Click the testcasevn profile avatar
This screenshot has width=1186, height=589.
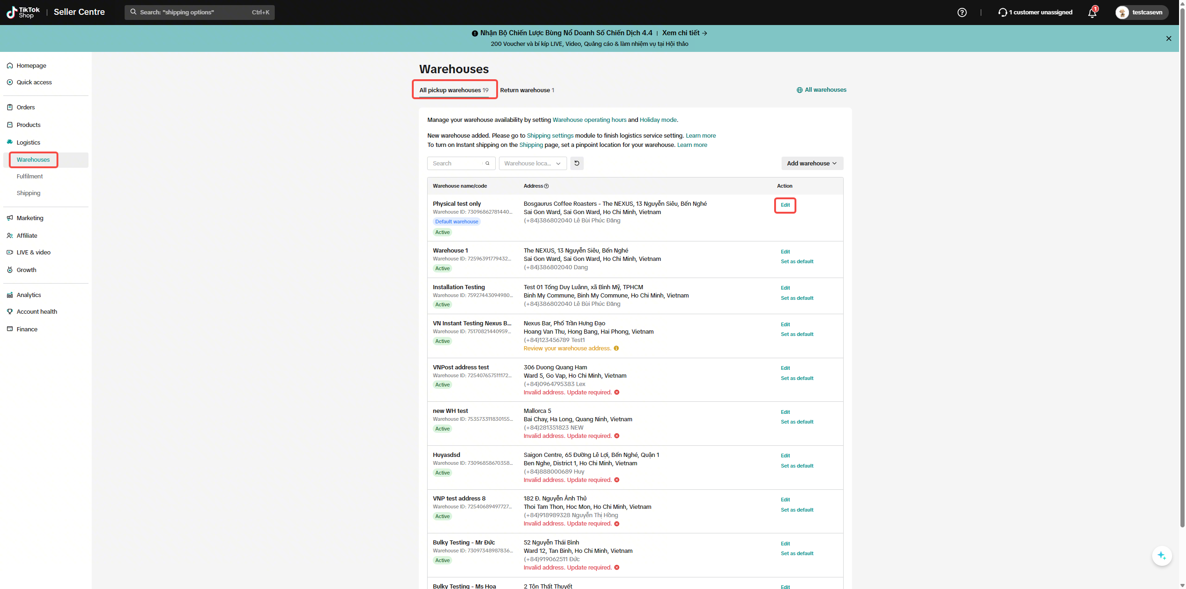1122,13
